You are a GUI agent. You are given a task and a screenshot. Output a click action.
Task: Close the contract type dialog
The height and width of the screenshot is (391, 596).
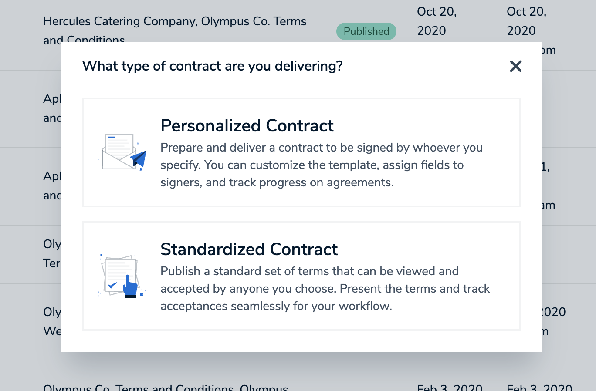(515, 66)
